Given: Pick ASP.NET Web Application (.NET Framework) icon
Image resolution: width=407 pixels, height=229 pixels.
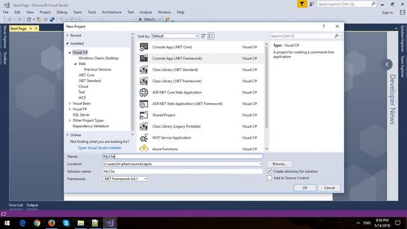Looking at the screenshot, I should tap(144, 104).
